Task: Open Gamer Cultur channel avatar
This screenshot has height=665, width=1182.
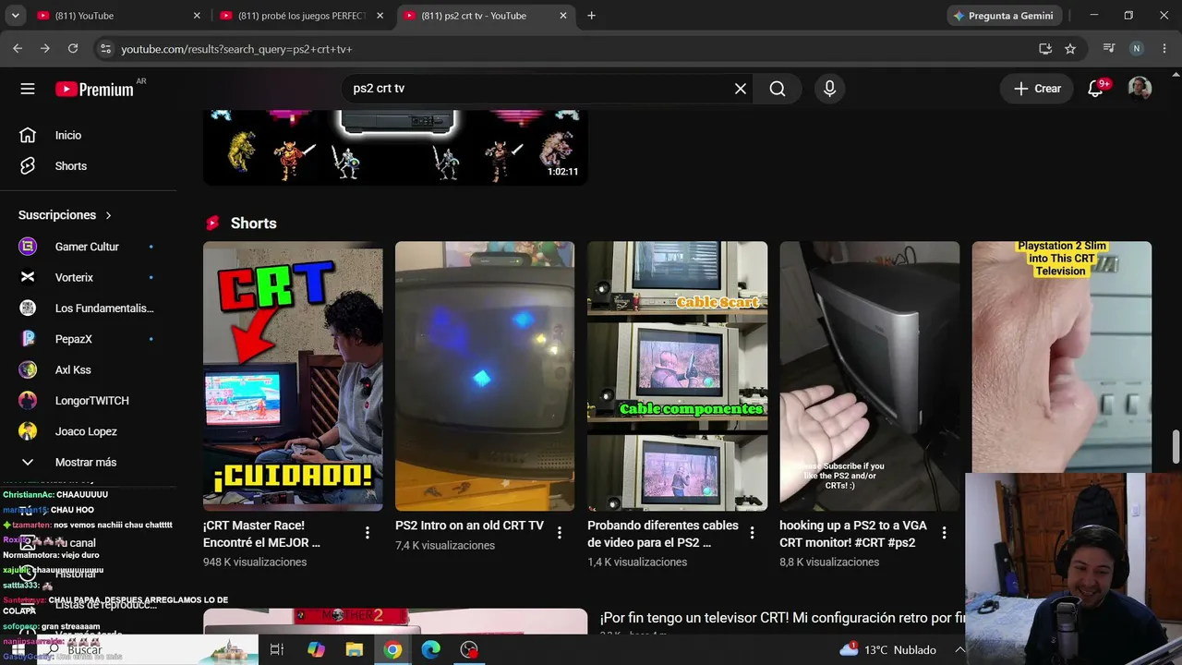Action: pyautogui.click(x=28, y=247)
